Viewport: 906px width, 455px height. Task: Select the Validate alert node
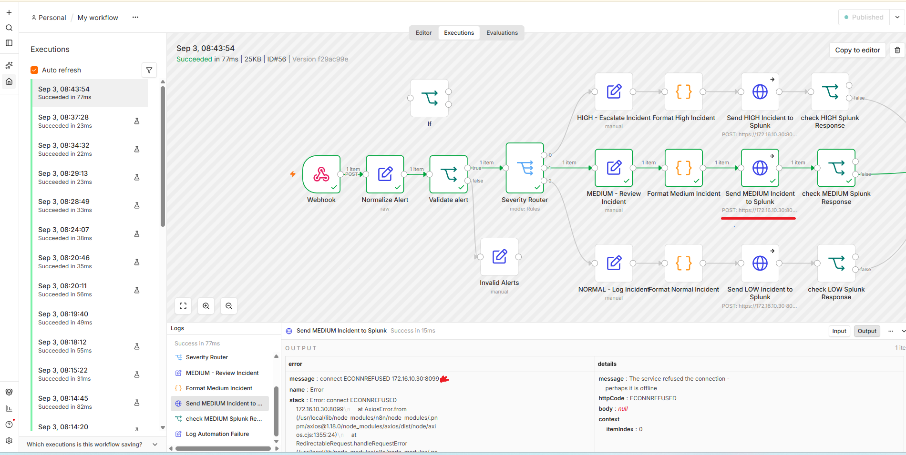click(448, 174)
